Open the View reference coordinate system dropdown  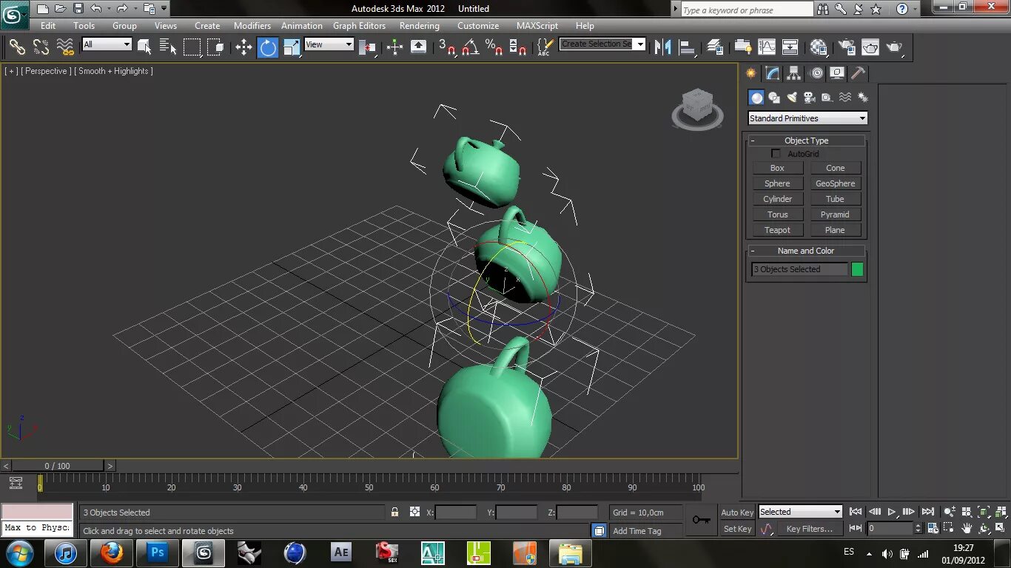[329, 44]
